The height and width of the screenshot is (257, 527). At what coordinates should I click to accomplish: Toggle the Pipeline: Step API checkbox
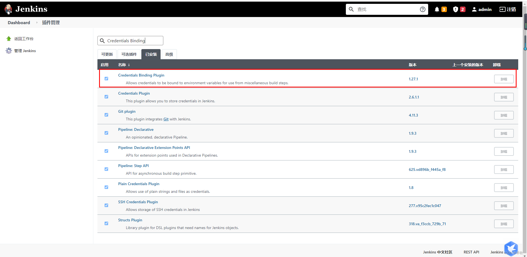tap(106, 169)
